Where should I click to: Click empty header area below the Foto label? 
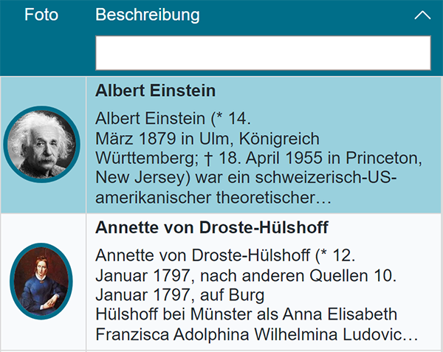point(41,52)
